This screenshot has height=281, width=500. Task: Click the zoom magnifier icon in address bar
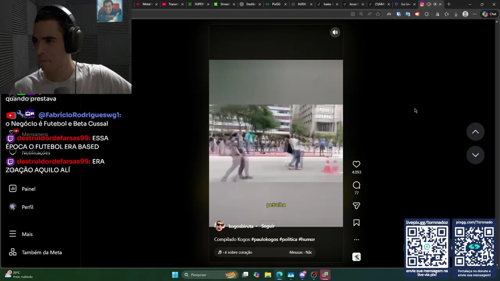pyautogui.click(x=361, y=14)
